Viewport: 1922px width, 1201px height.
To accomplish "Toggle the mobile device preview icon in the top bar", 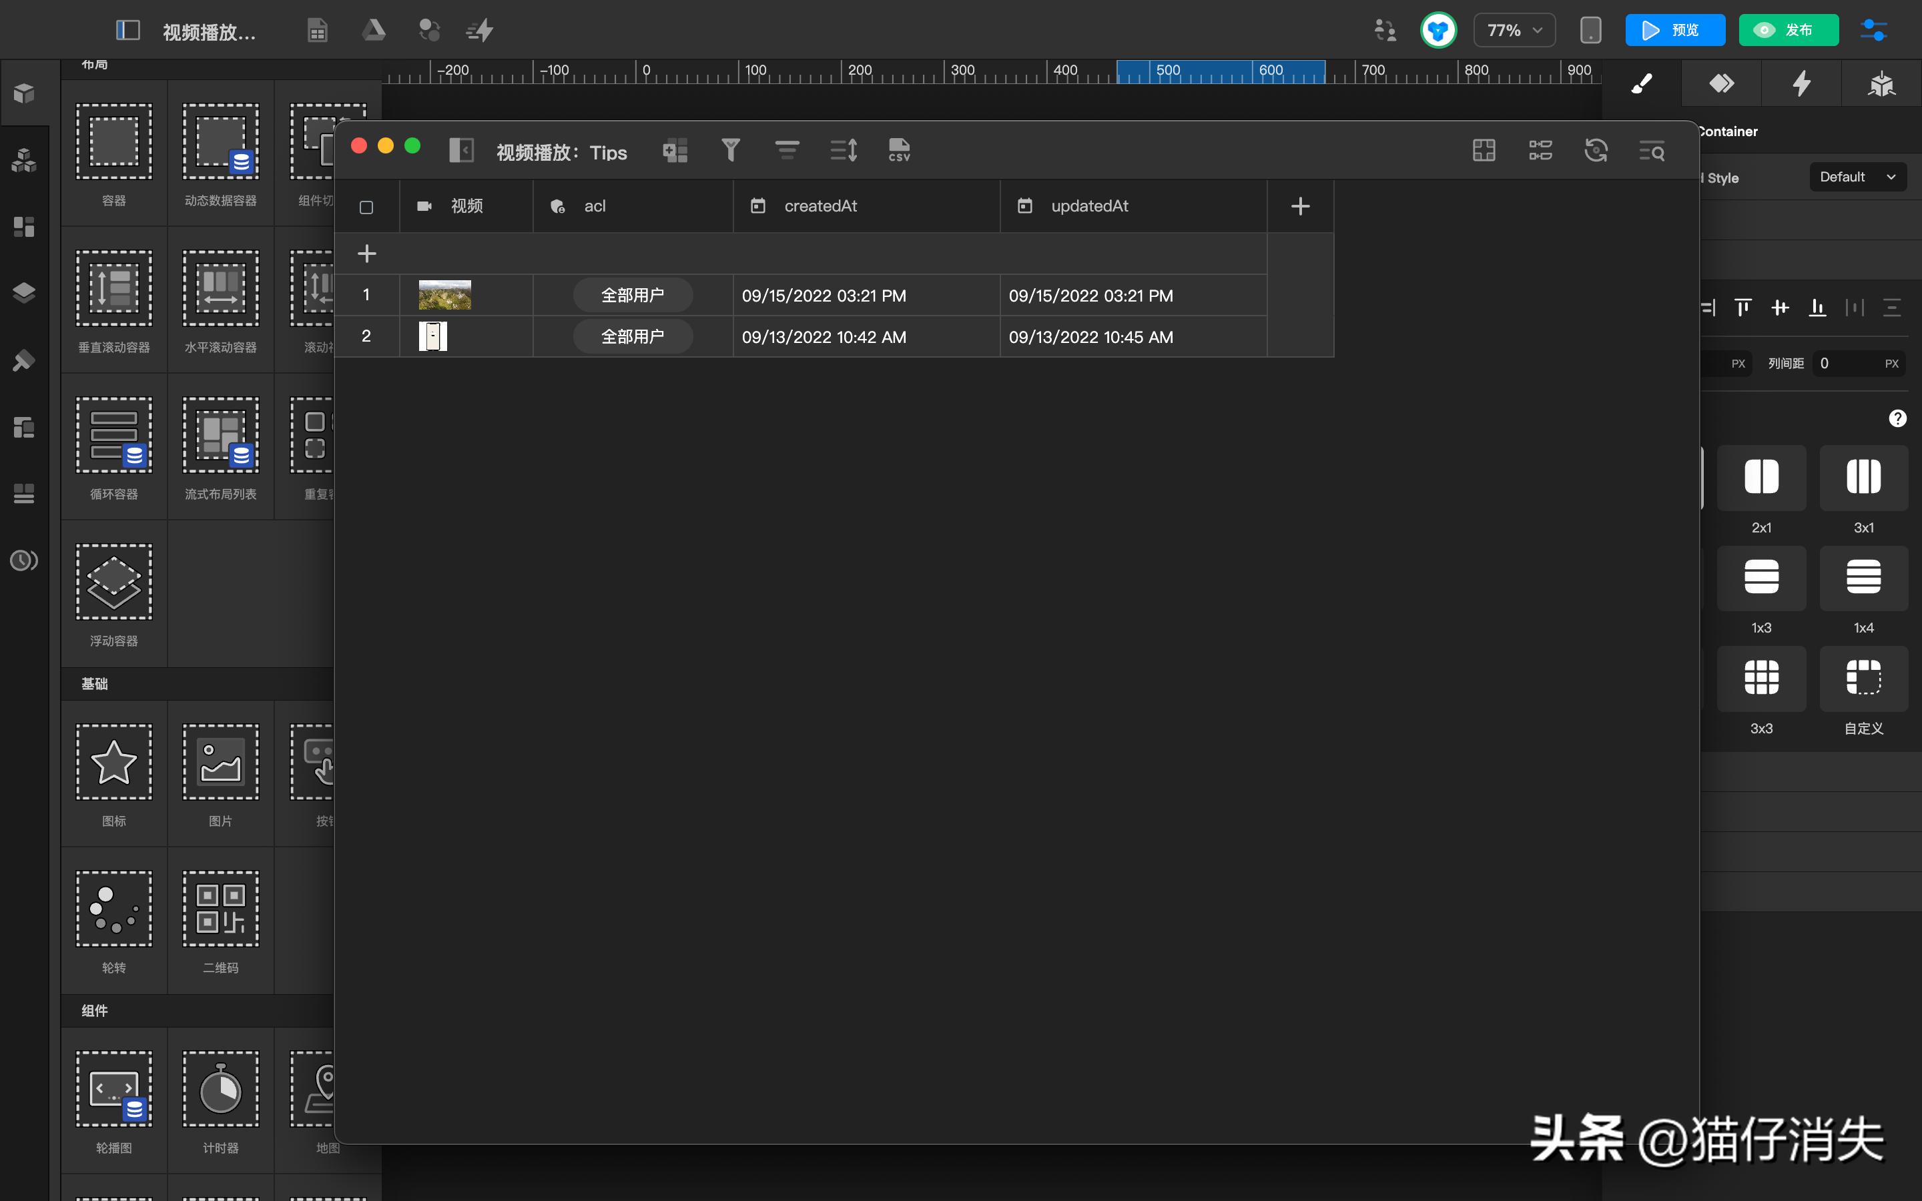I will [1589, 29].
